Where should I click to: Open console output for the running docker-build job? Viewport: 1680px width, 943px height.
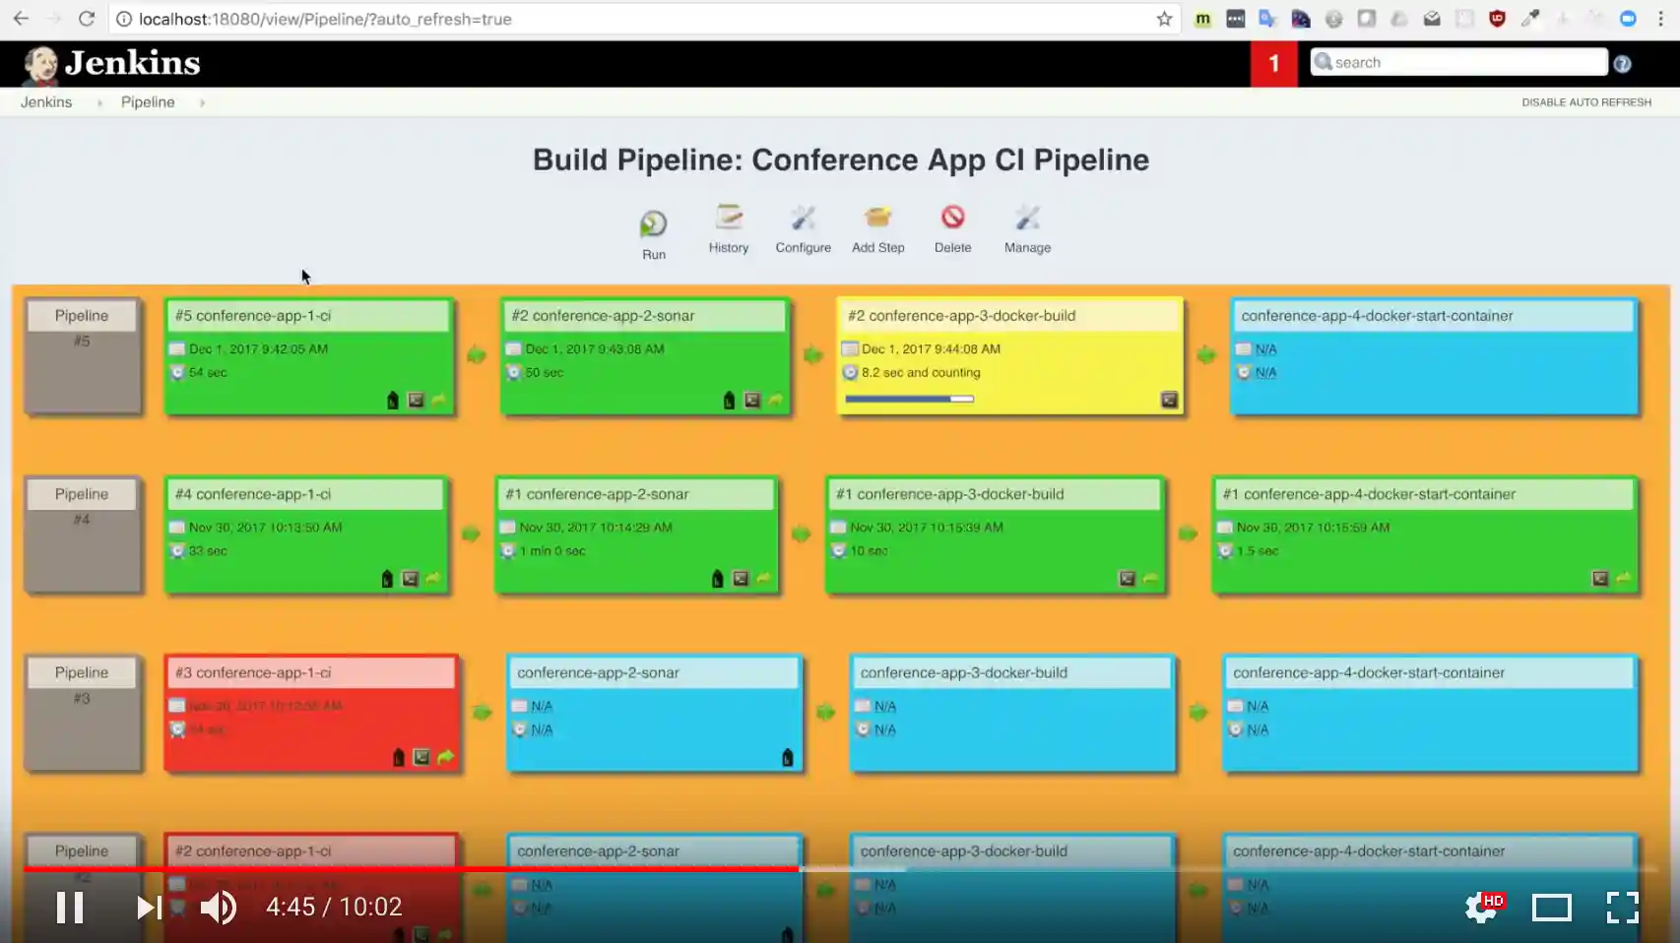click(x=1169, y=401)
